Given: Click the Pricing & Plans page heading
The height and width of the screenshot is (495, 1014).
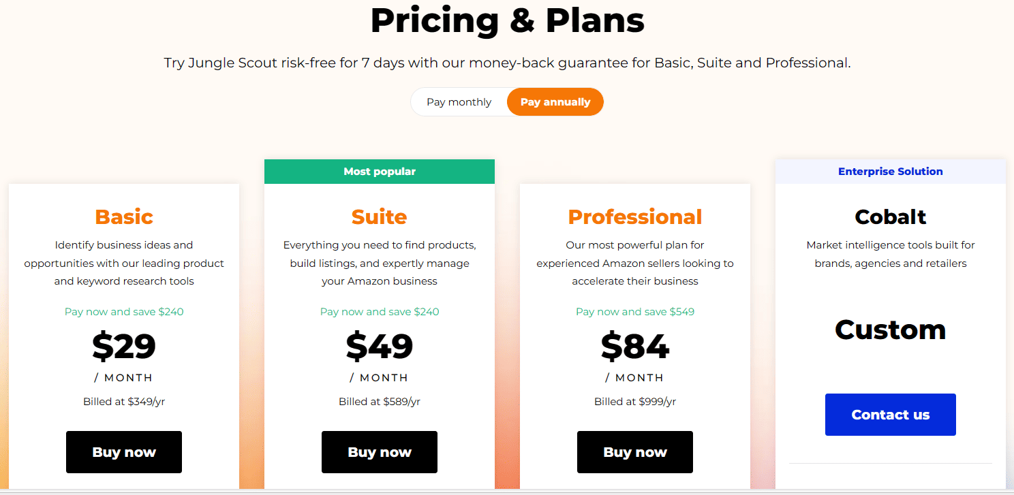Looking at the screenshot, I should click(x=507, y=20).
